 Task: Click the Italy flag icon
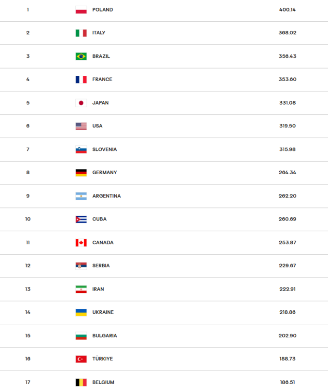(81, 33)
